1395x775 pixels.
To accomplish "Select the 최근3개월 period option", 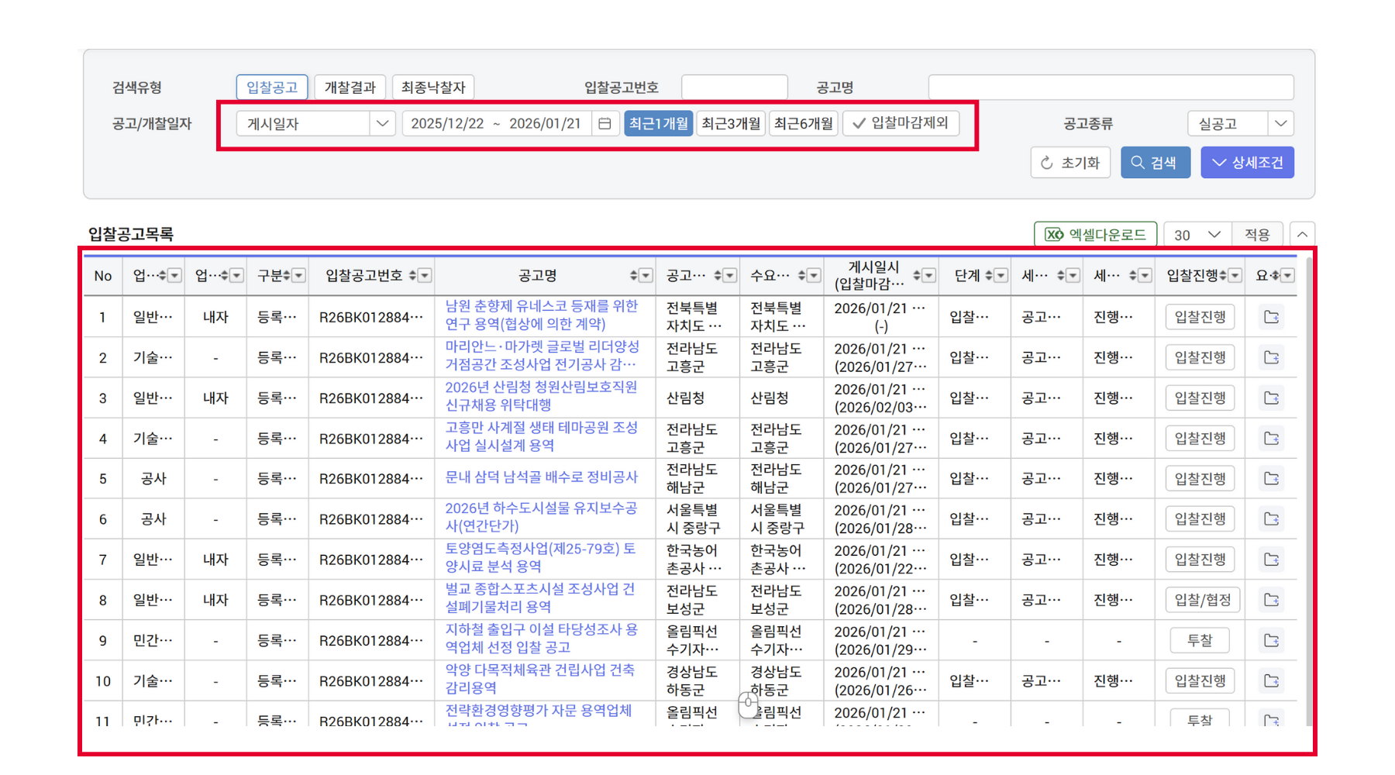I will (x=730, y=123).
